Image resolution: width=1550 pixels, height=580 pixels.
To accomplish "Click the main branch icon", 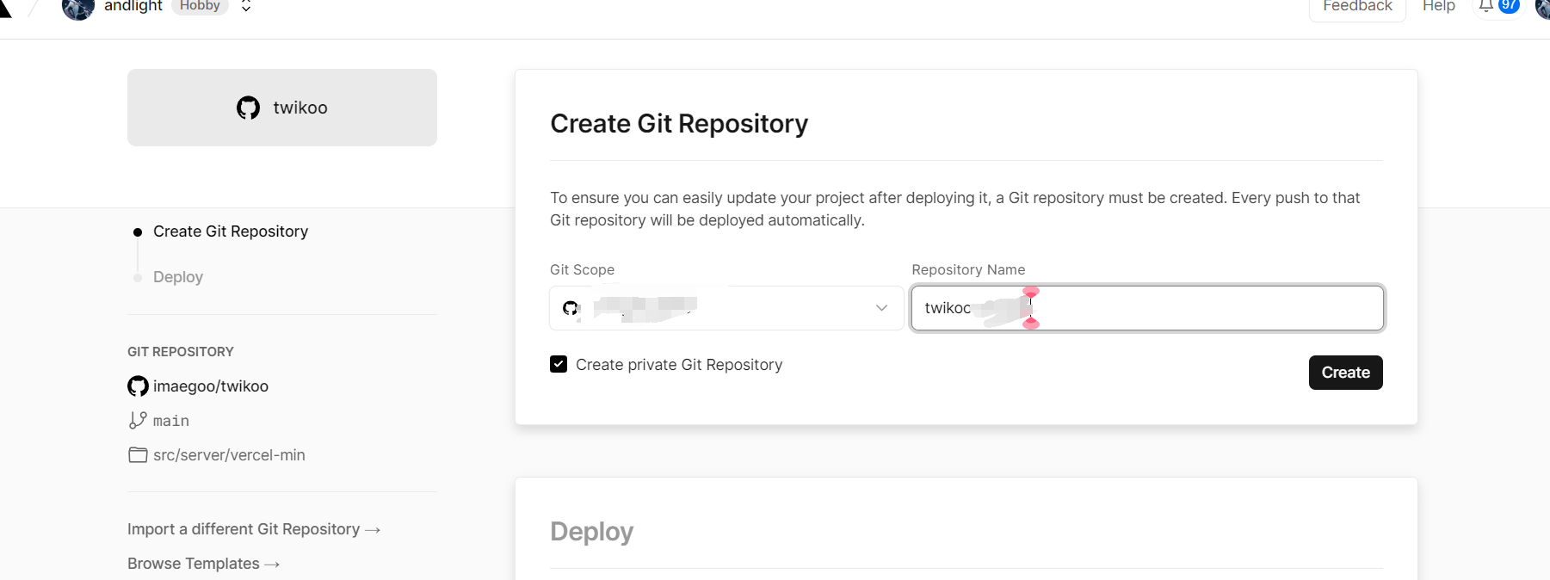I will 138,420.
